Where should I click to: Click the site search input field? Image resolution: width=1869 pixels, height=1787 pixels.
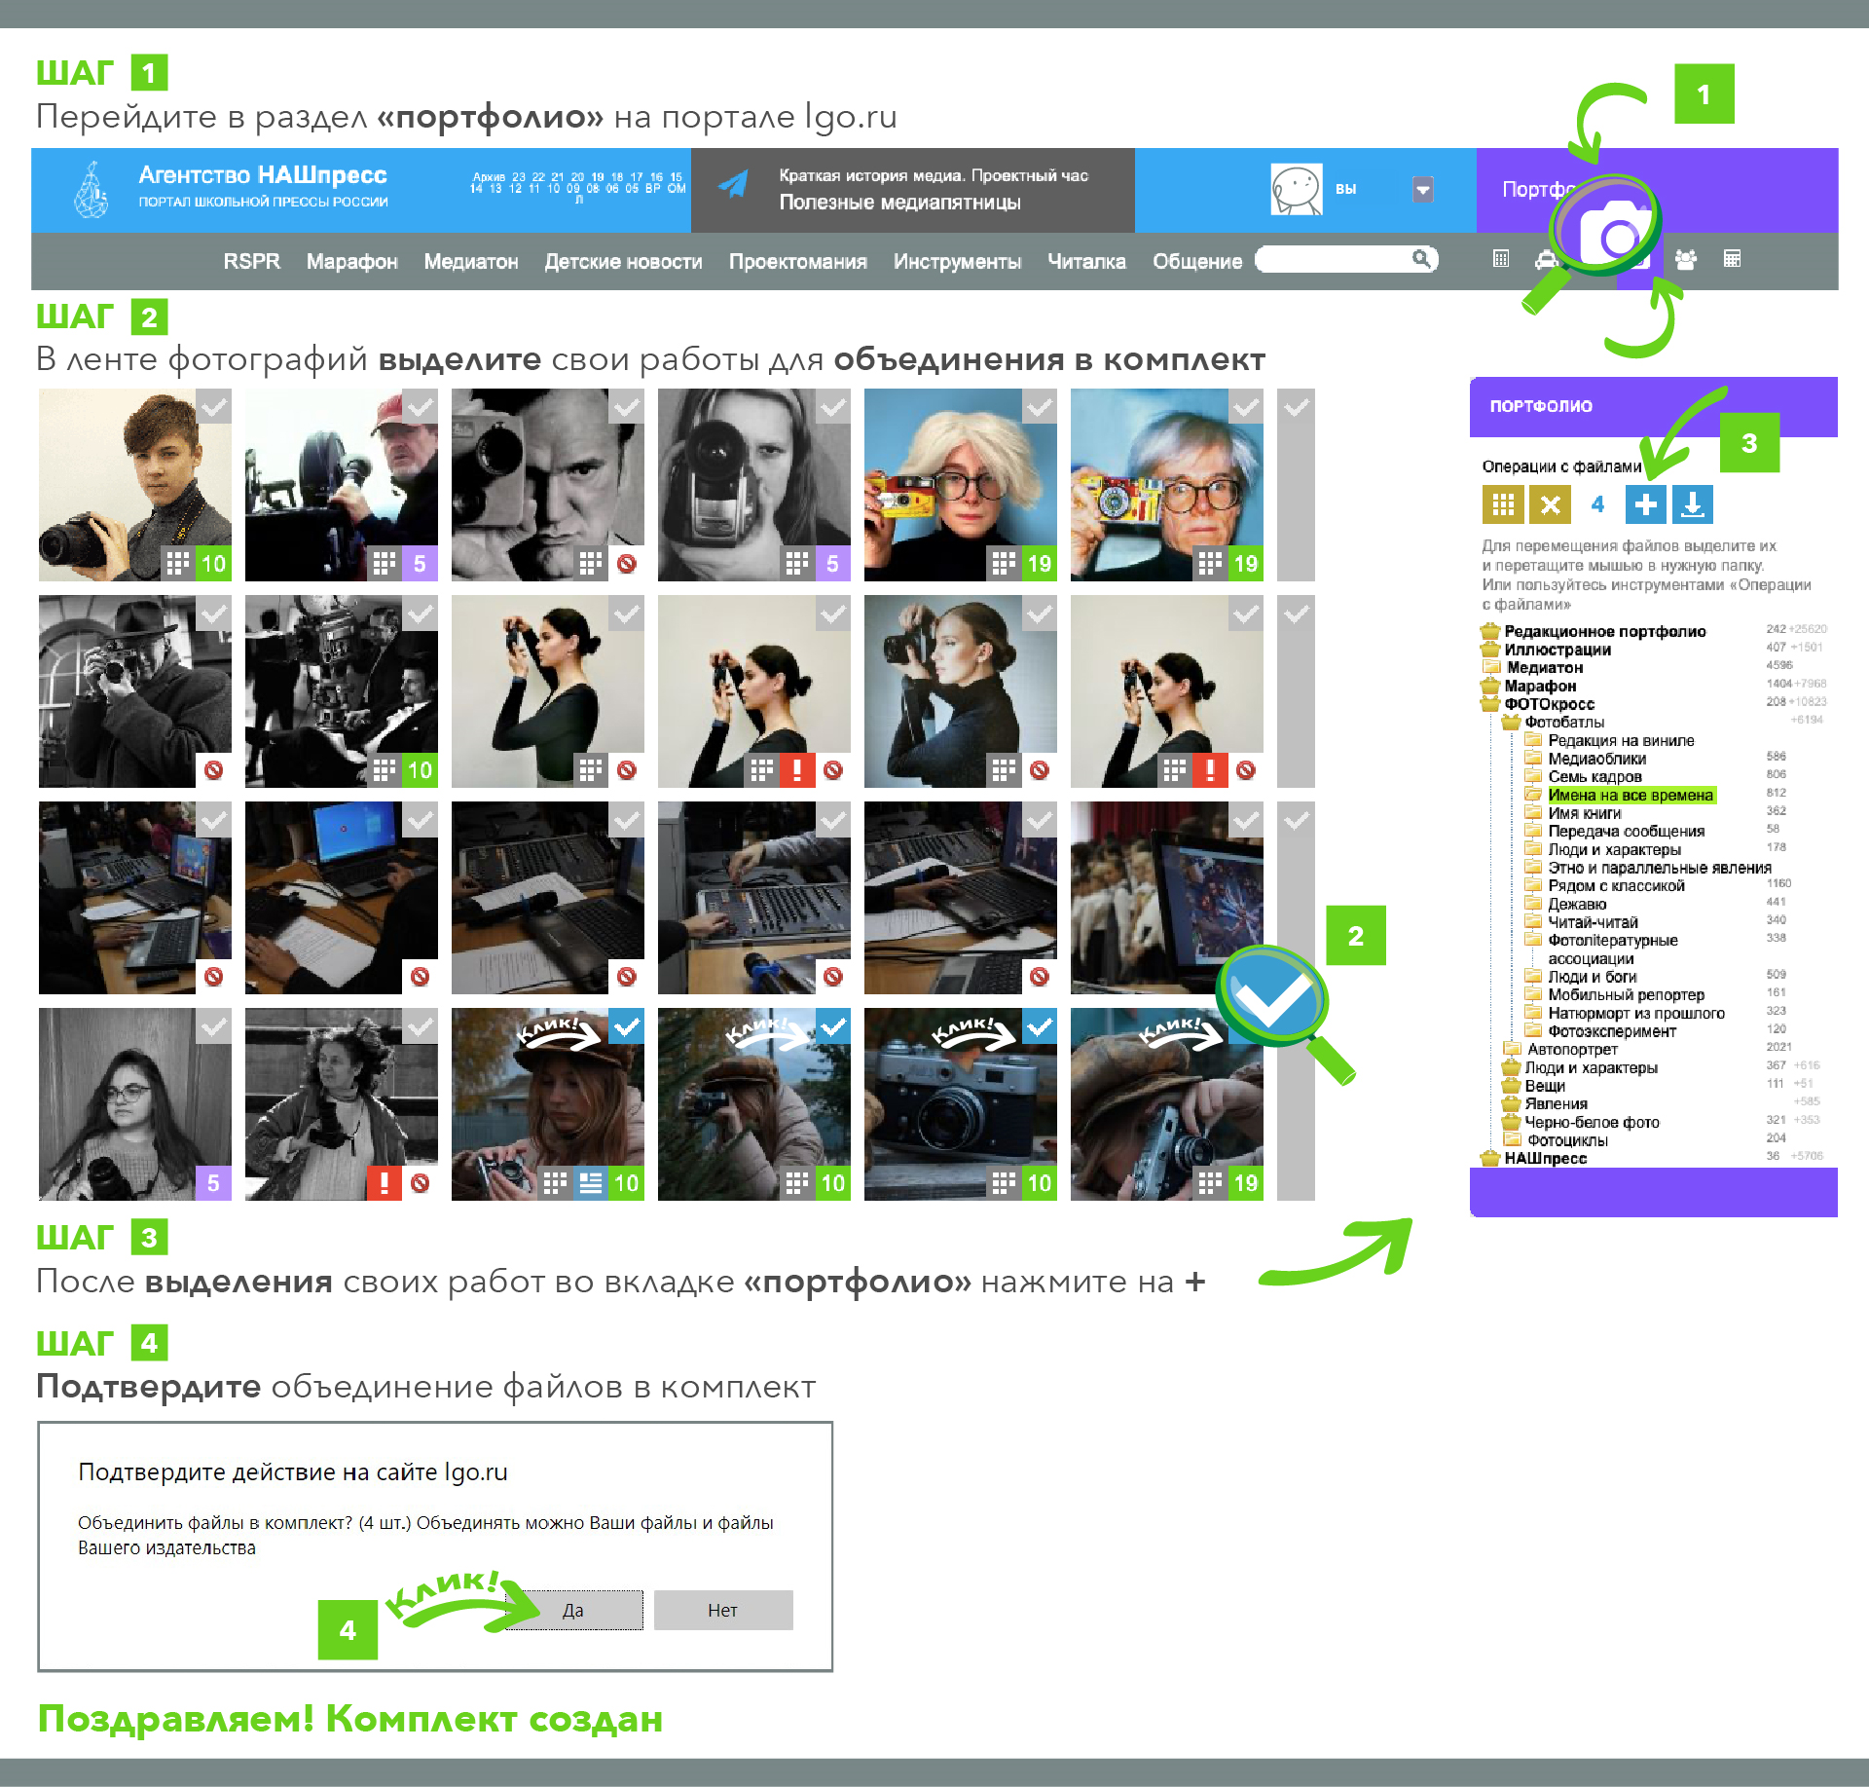tap(1334, 259)
